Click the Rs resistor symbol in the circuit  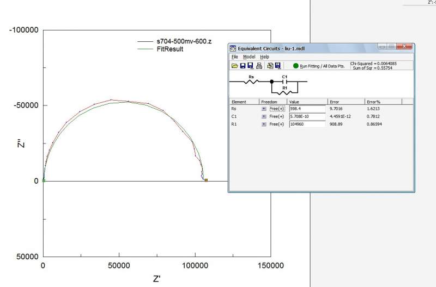tap(251, 82)
